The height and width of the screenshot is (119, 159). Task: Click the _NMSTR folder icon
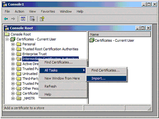point(19,98)
